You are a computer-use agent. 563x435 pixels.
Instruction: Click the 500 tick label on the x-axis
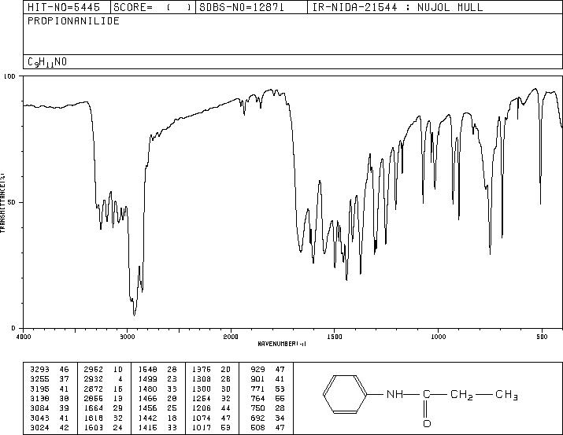coord(542,337)
